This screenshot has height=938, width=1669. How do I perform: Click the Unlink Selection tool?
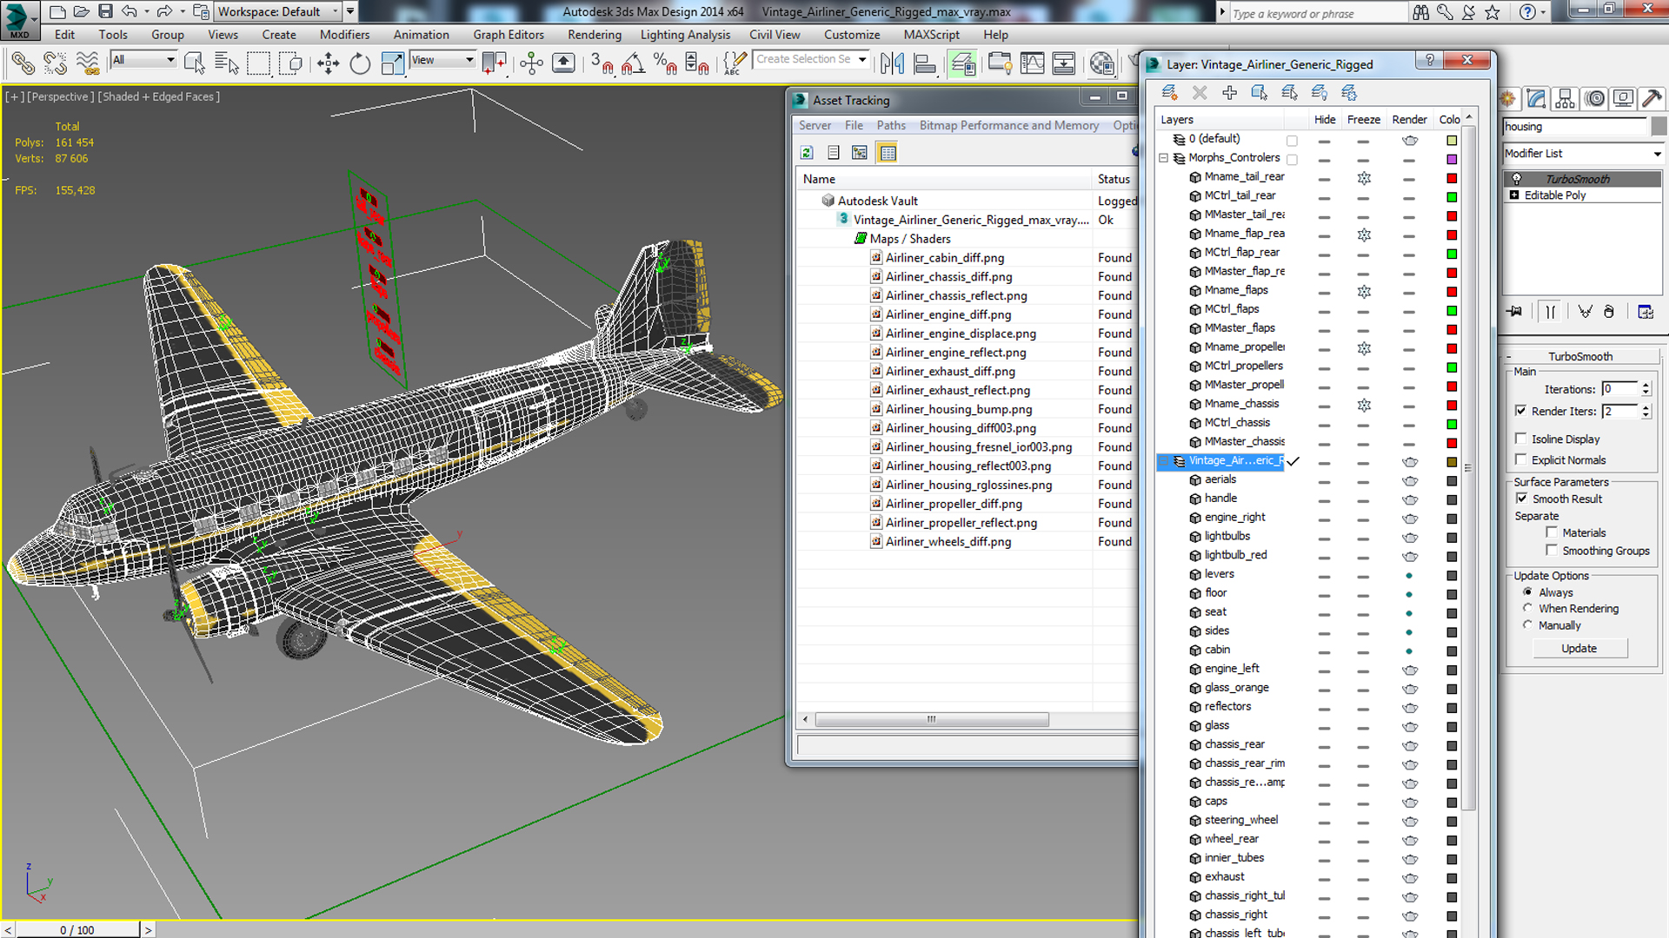[x=56, y=63]
